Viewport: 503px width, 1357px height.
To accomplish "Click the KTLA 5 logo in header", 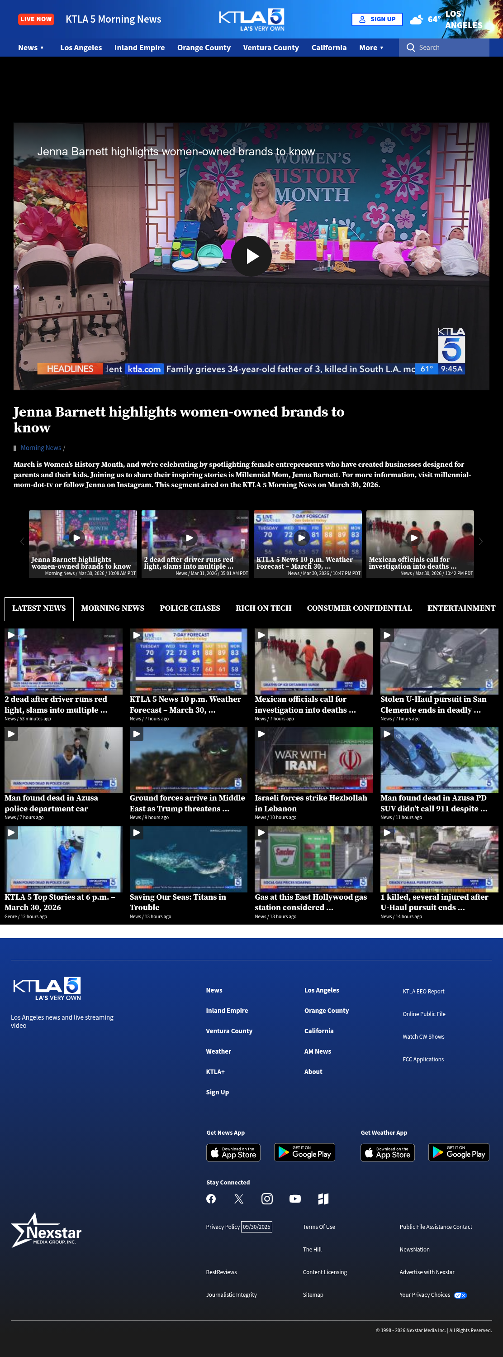I will (251, 19).
